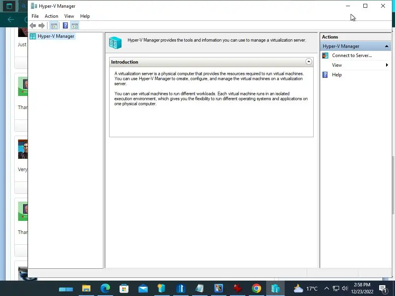Open the teal server app with yellow star in taskbar
This screenshot has height=296, width=395.
(162, 288)
